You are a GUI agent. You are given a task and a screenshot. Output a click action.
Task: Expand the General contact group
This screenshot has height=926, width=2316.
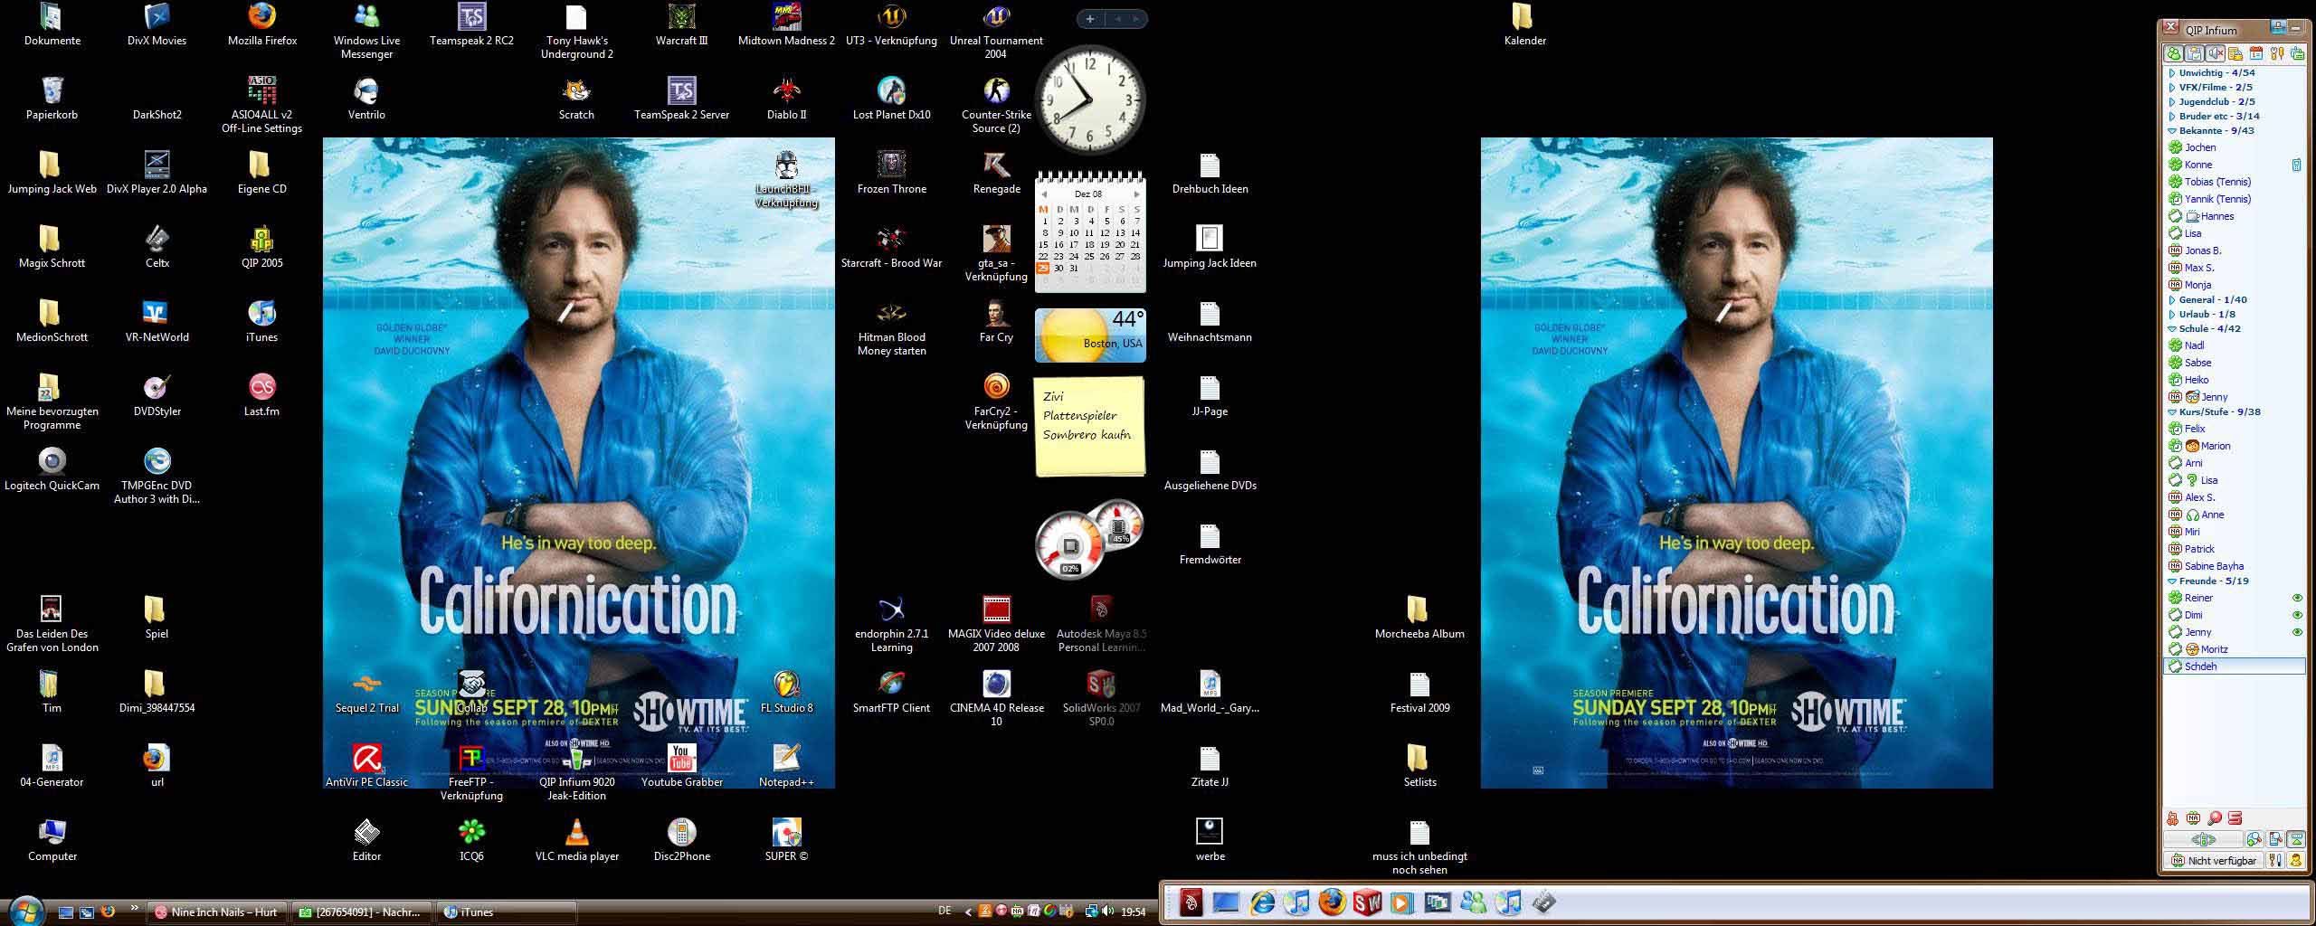(x=2172, y=300)
